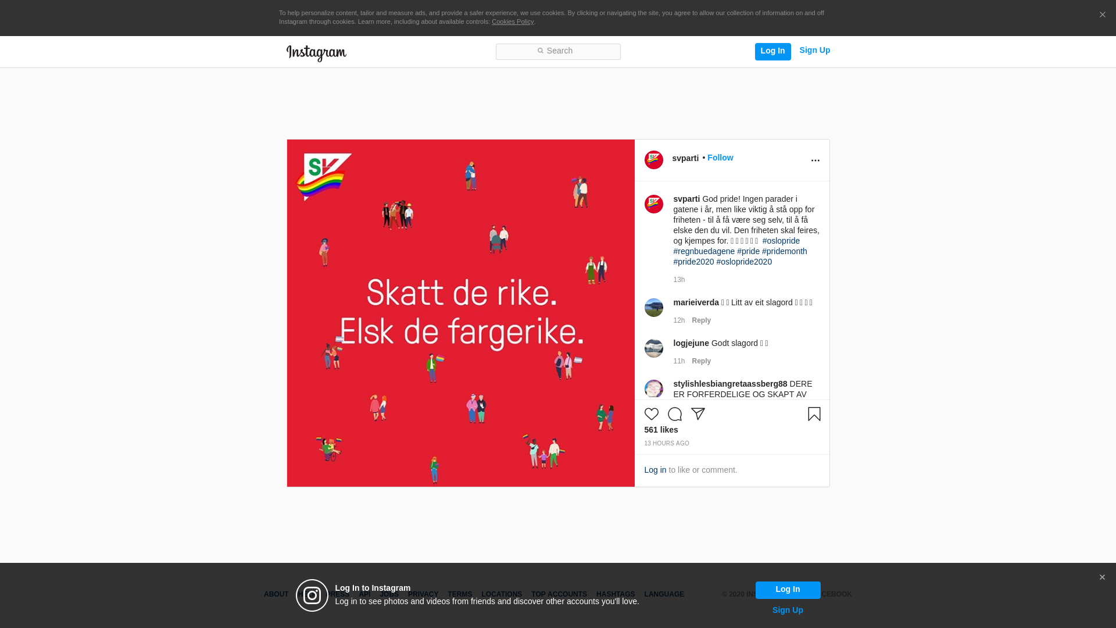Follow the svparti account

720,158
